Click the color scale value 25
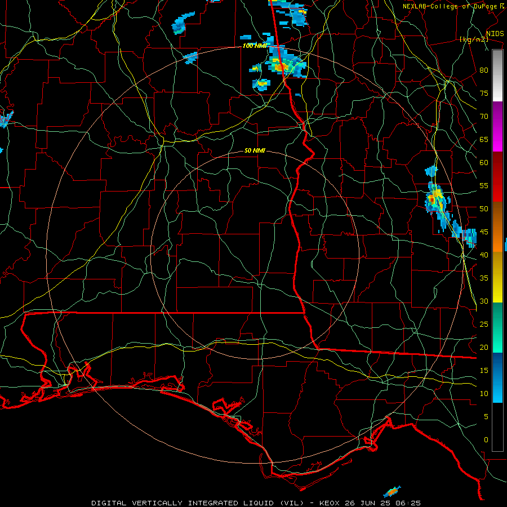Screen dimensions: 507x507 (x=484, y=324)
